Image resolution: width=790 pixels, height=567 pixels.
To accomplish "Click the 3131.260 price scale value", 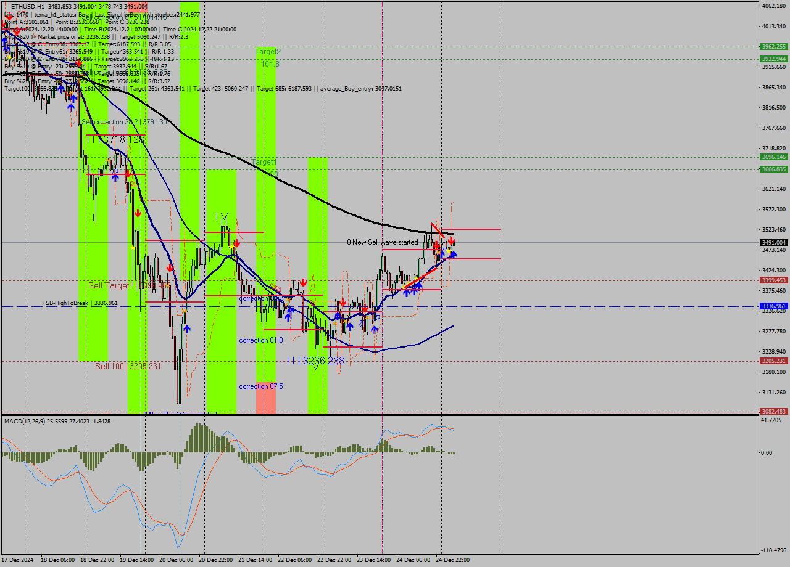I will coord(774,392).
